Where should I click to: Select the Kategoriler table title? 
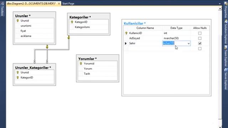click(80, 17)
